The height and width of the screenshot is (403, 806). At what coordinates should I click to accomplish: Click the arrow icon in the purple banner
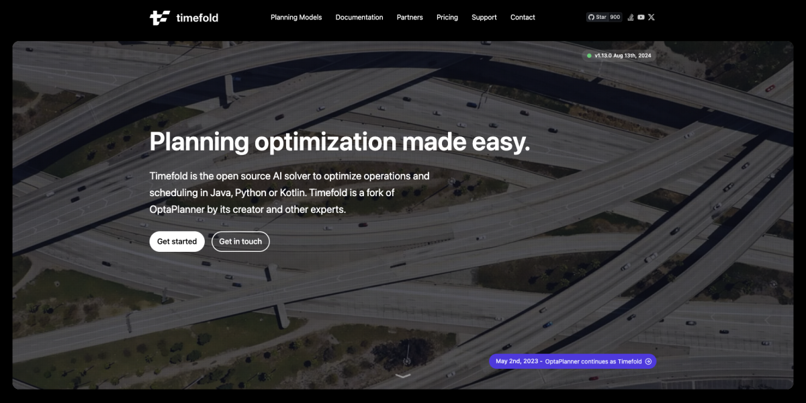648,361
